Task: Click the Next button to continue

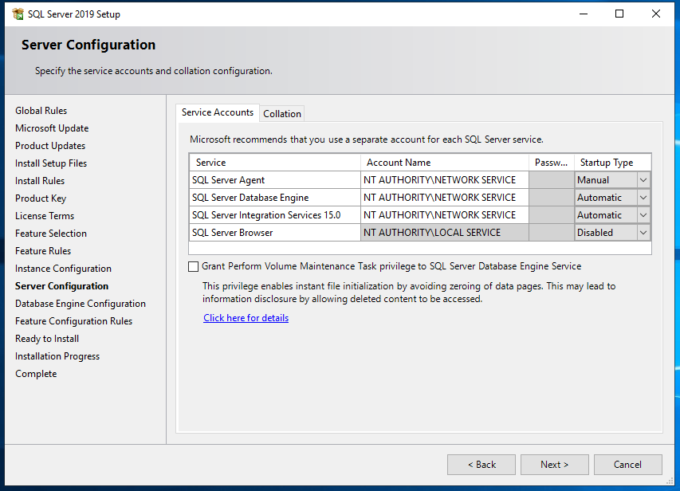Action: click(x=554, y=464)
